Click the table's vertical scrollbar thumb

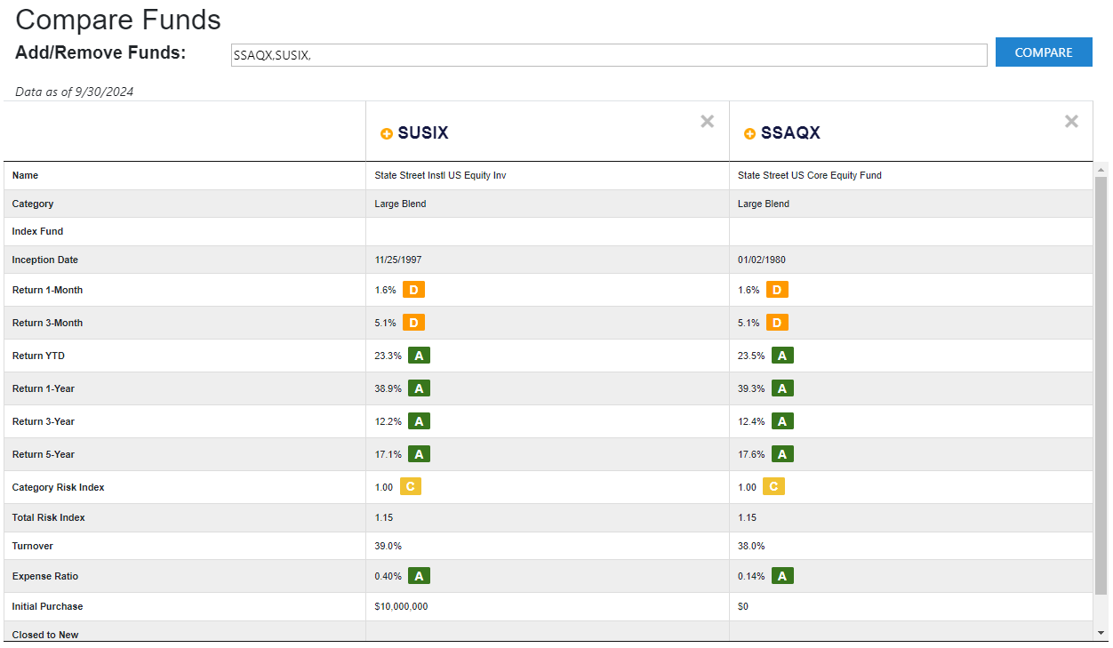(x=1101, y=386)
